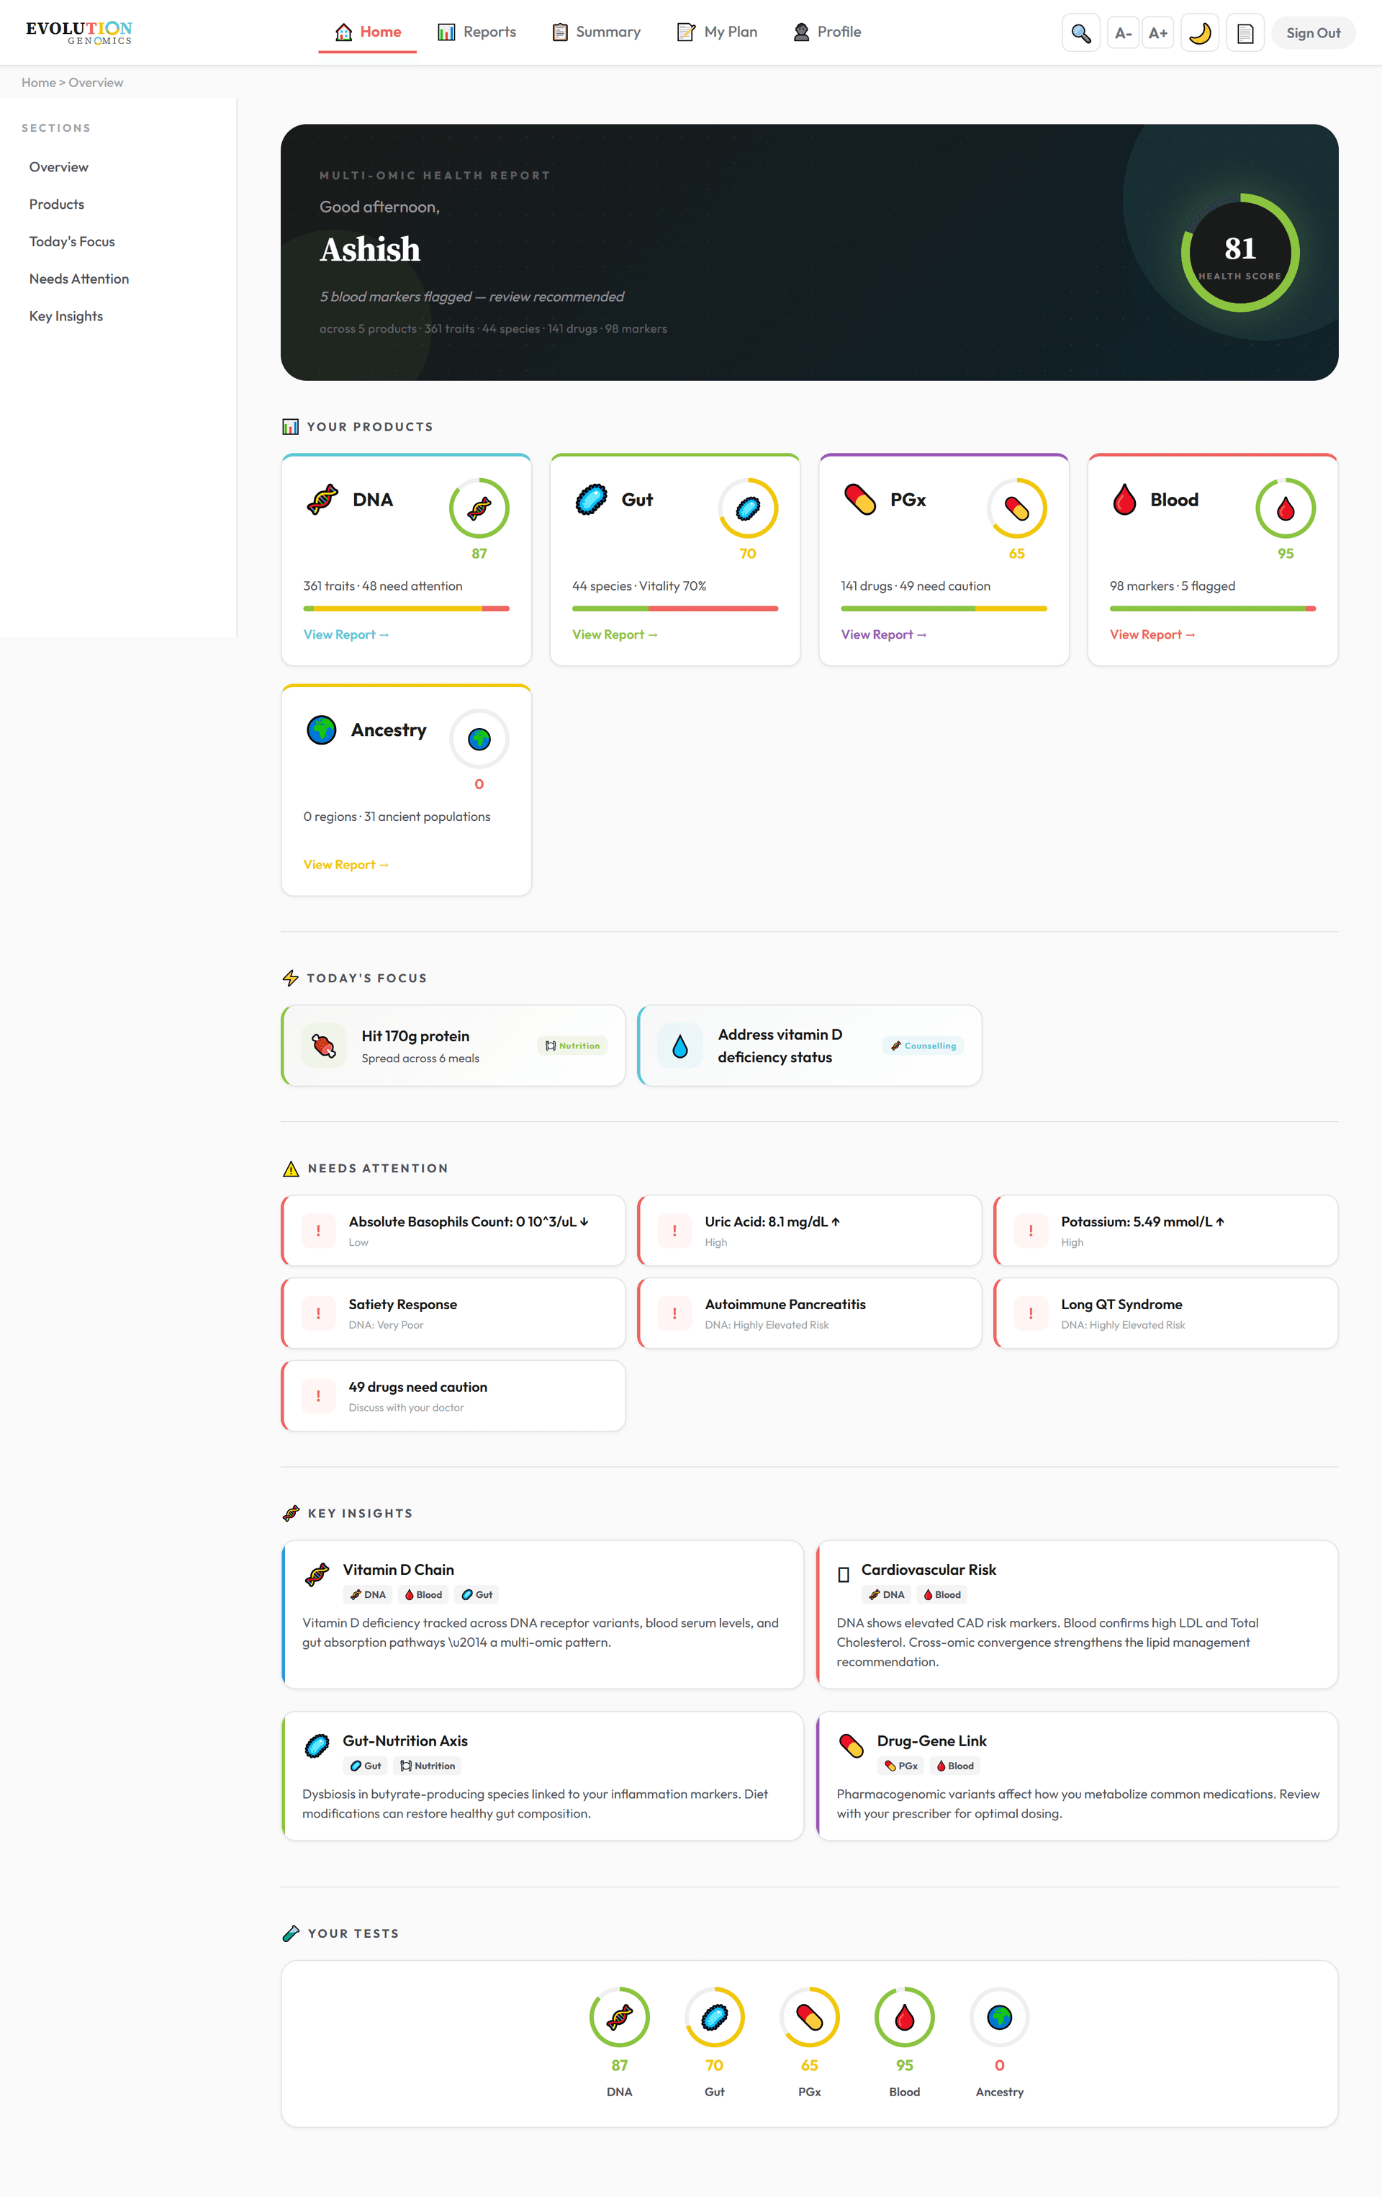Select Key Insights in the sidebar
This screenshot has width=1382, height=2197.
[66, 315]
